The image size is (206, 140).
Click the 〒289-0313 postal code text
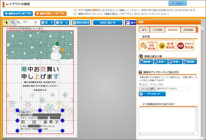point(25,112)
